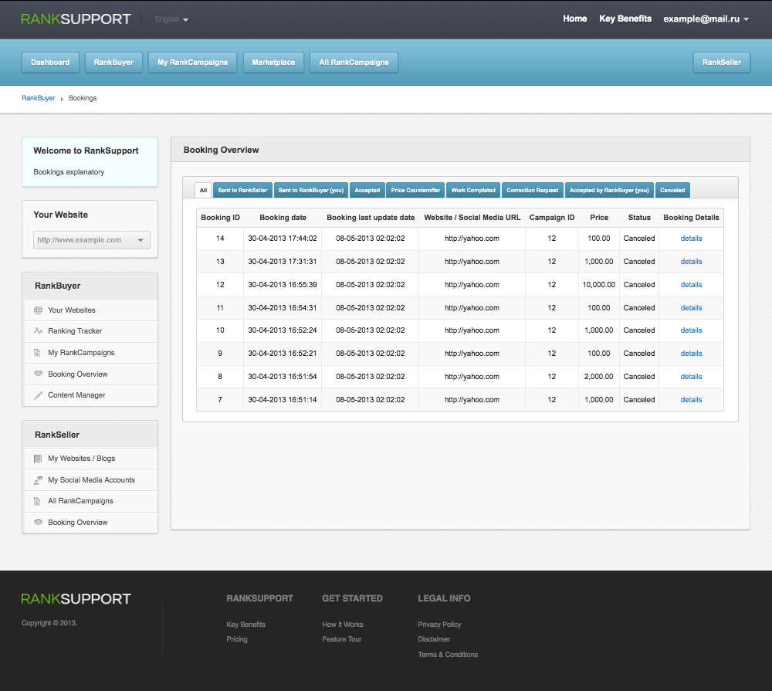The height and width of the screenshot is (691, 772).
Task: Open How It Works footer link
Action: (343, 625)
